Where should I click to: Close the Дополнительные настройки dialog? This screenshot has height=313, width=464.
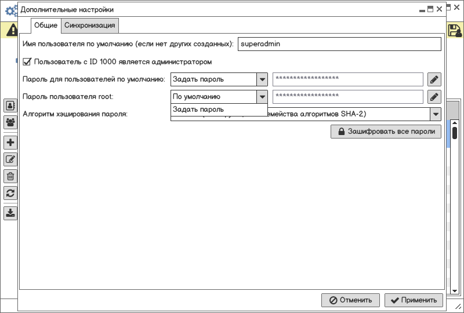tap(440, 9)
